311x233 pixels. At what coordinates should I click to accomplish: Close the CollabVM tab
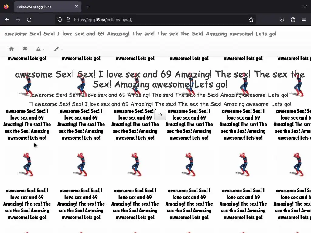[77, 7]
